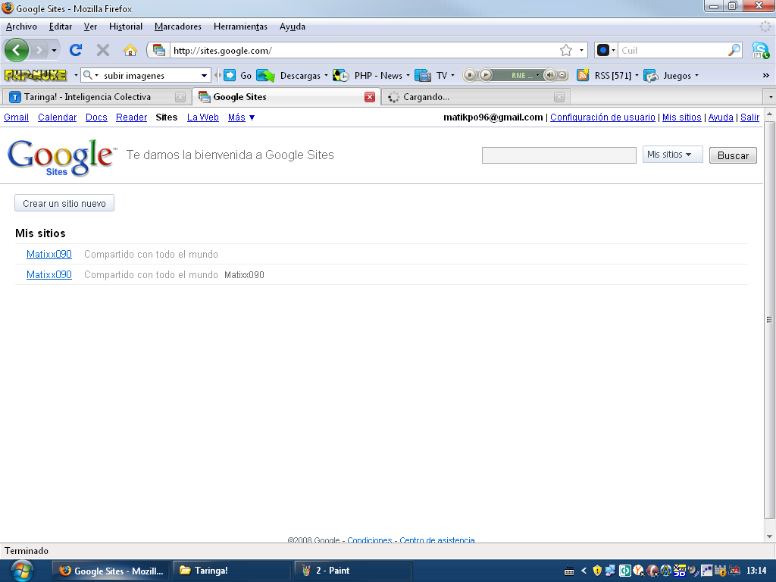Open the Calendar link

(58, 117)
